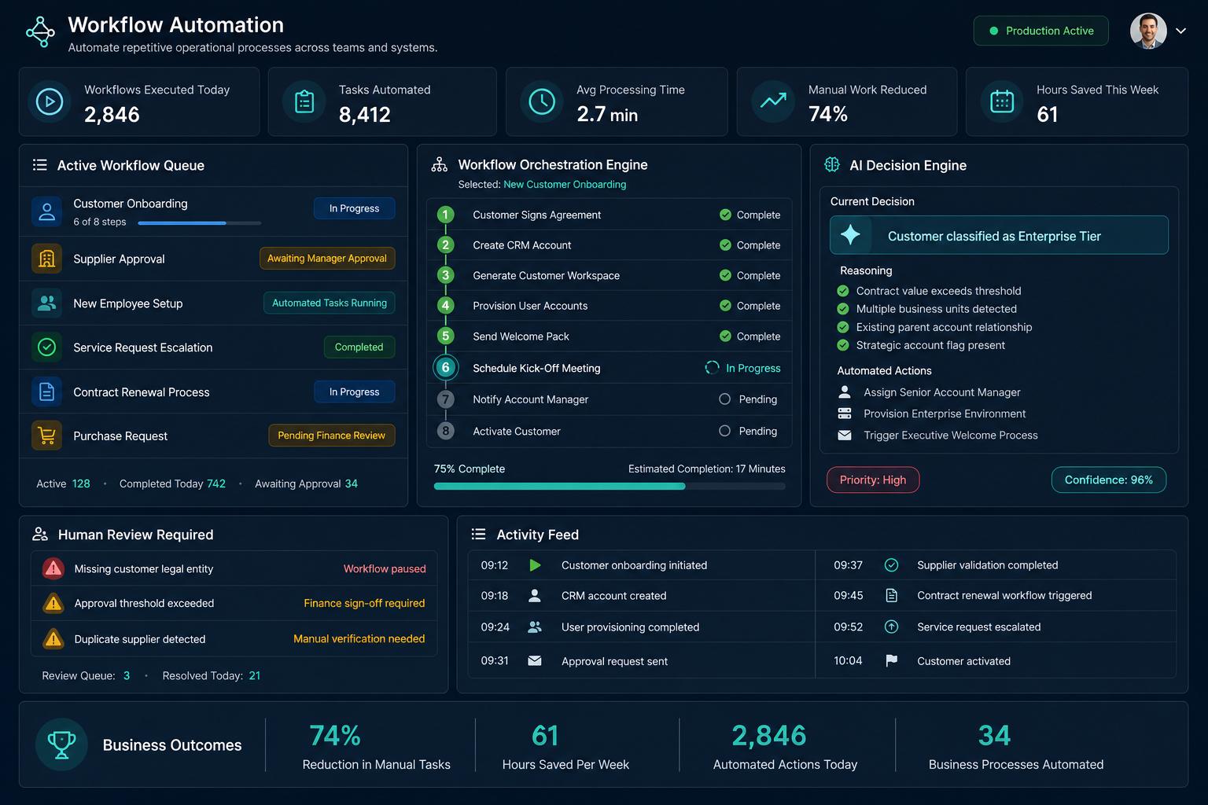
Task: Click the clock icon beside Avg Processing Time
Action: click(542, 101)
